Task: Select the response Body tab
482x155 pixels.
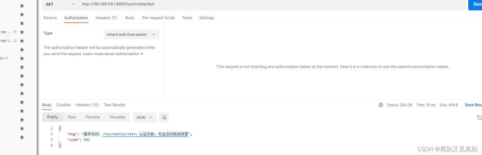Action: (47, 105)
